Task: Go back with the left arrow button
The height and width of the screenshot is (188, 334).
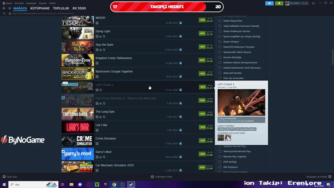Action: point(4,8)
